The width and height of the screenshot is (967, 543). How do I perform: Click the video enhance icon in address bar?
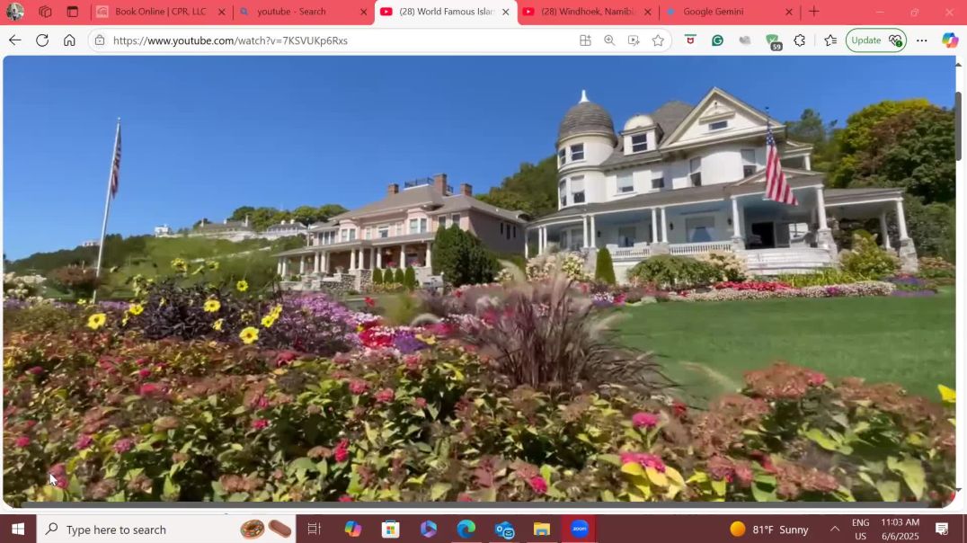coord(634,40)
